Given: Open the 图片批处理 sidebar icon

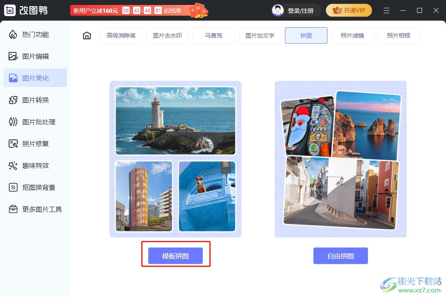Looking at the screenshot, I should pos(13,122).
